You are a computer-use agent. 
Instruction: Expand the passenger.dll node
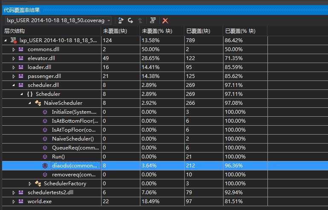click(x=14, y=77)
